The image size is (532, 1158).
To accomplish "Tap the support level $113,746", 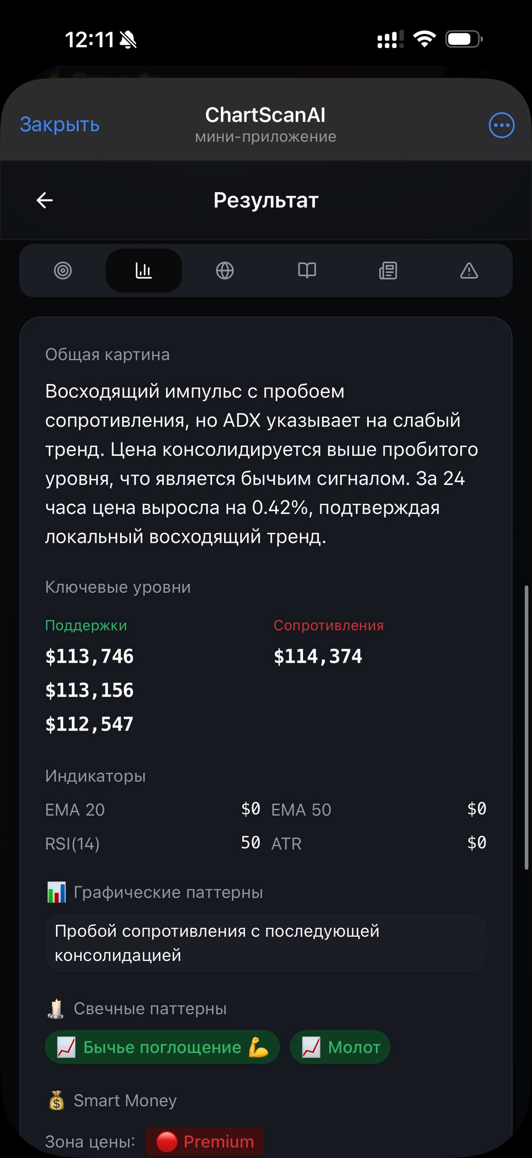I will (x=89, y=656).
